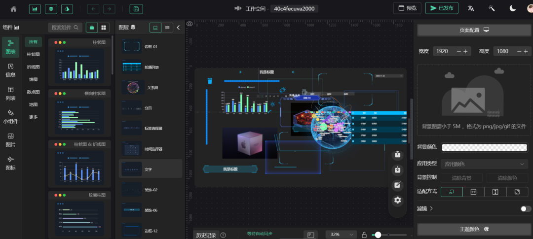The height and width of the screenshot is (239, 533).
Task: Select the 列表 category tab
Action: (10, 93)
